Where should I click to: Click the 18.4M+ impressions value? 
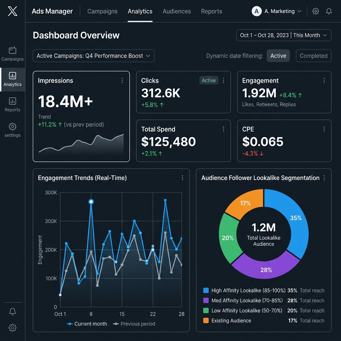[x=66, y=102]
